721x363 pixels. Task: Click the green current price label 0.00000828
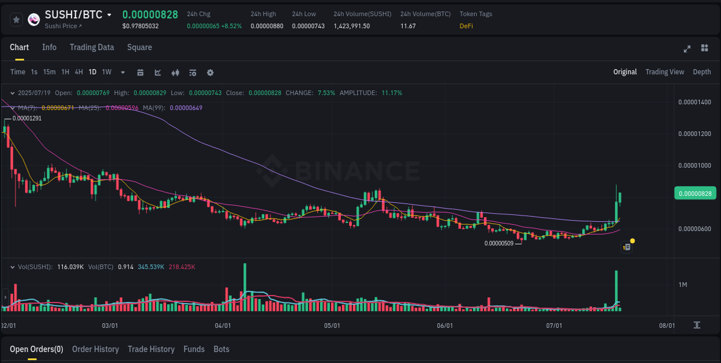(x=695, y=193)
